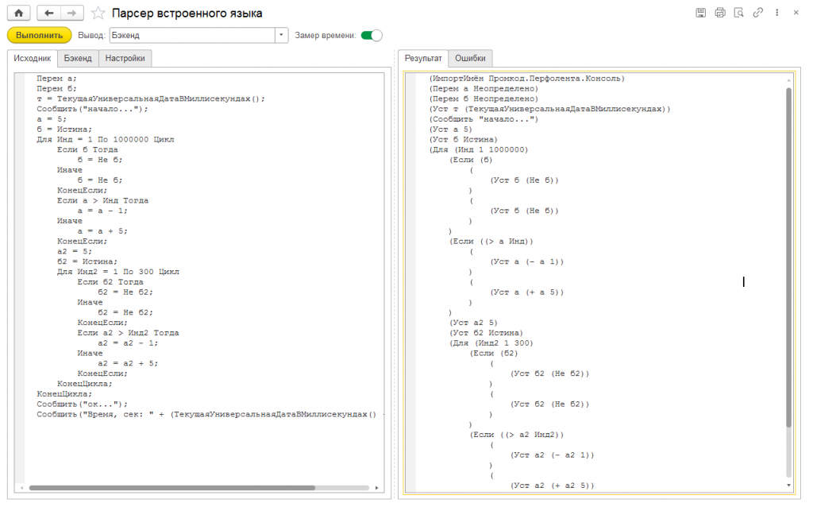The height and width of the screenshot is (507, 813).
Task: Expand the Вывод dropdown arrow
Action: (281, 35)
